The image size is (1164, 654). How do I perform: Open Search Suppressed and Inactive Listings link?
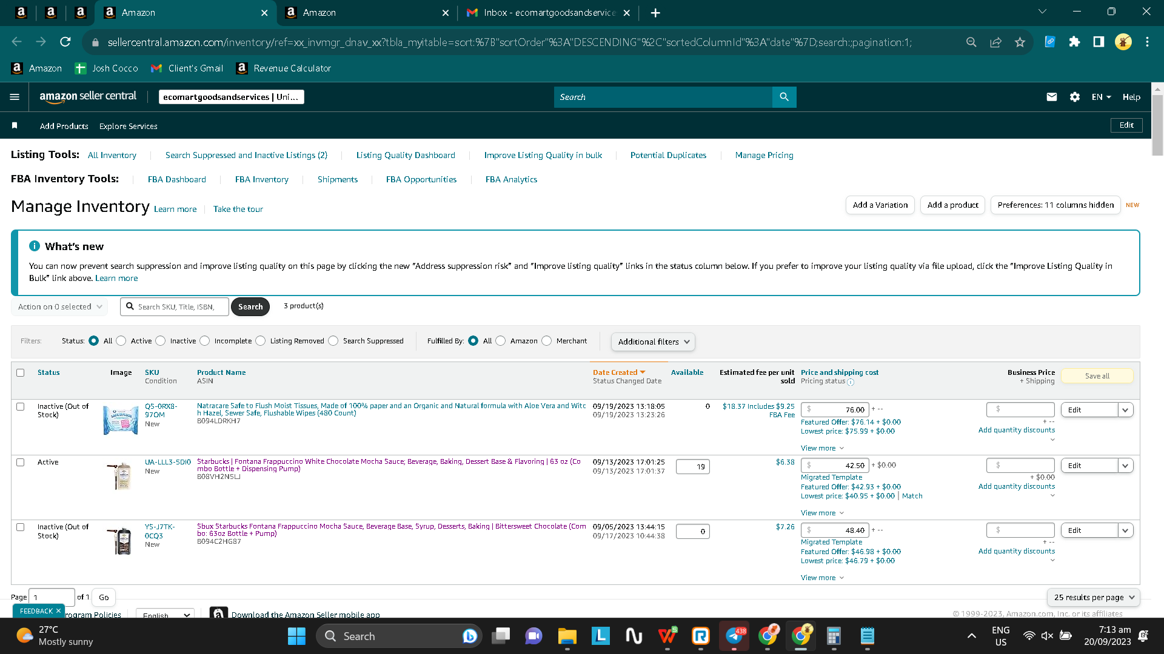(246, 155)
